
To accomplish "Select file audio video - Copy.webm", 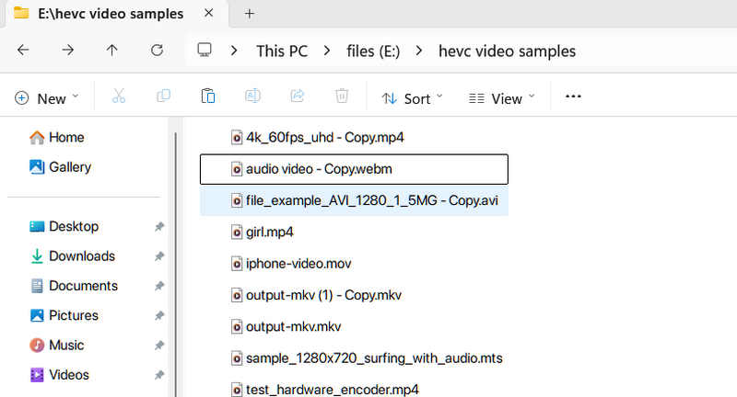I will pos(354,169).
